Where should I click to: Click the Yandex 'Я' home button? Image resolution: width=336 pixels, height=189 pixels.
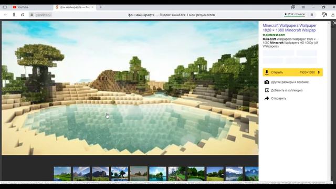click(14, 15)
